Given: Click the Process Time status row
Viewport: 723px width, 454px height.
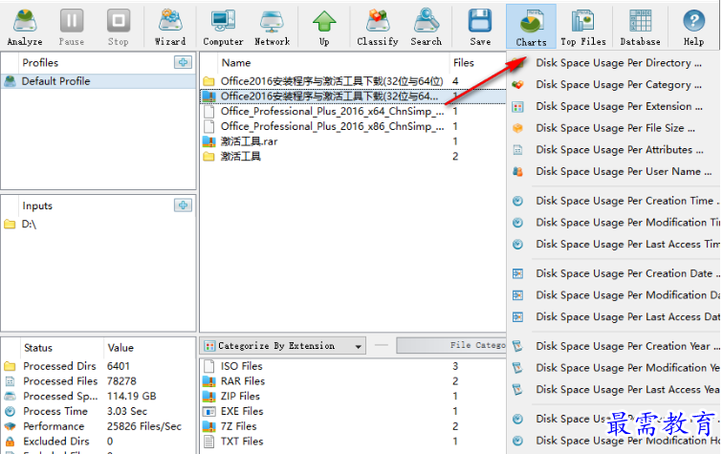Looking at the screenshot, I should pyautogui.click(x=99, y=411).
